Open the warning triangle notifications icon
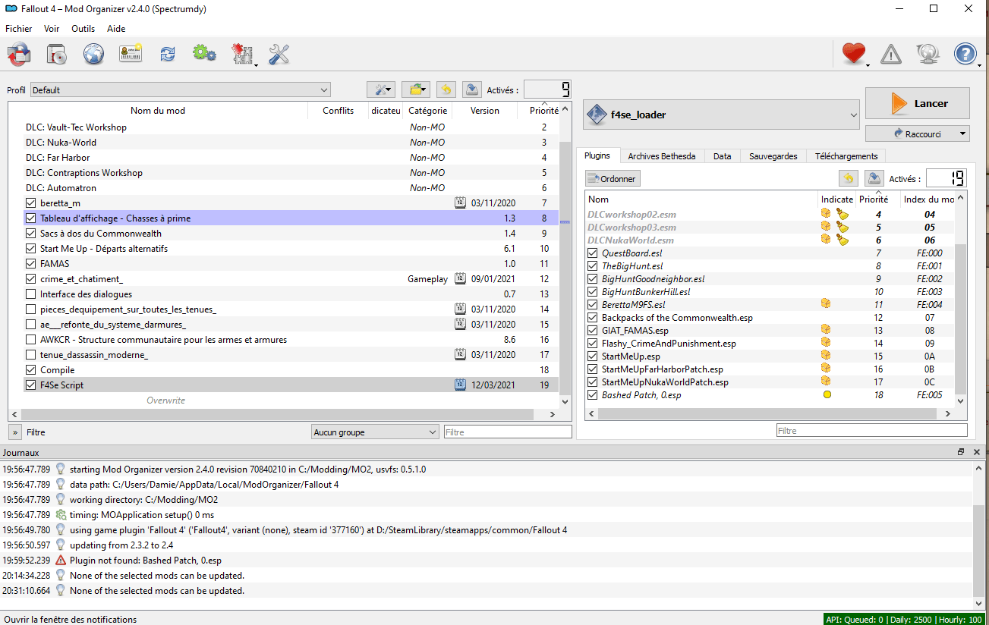 (891, 54)
